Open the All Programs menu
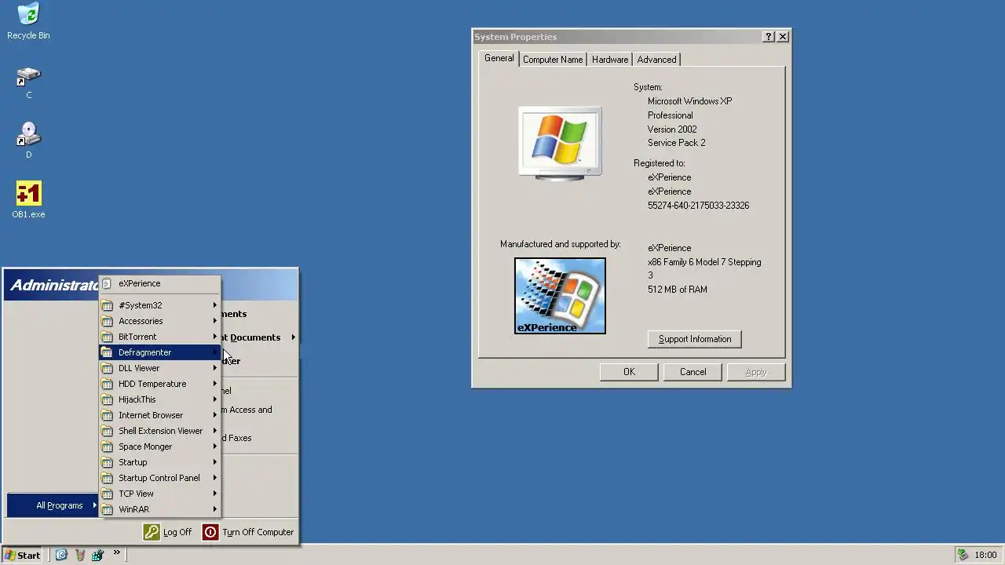This screenshot has height=565, width=1005. [x=53, y=505]
